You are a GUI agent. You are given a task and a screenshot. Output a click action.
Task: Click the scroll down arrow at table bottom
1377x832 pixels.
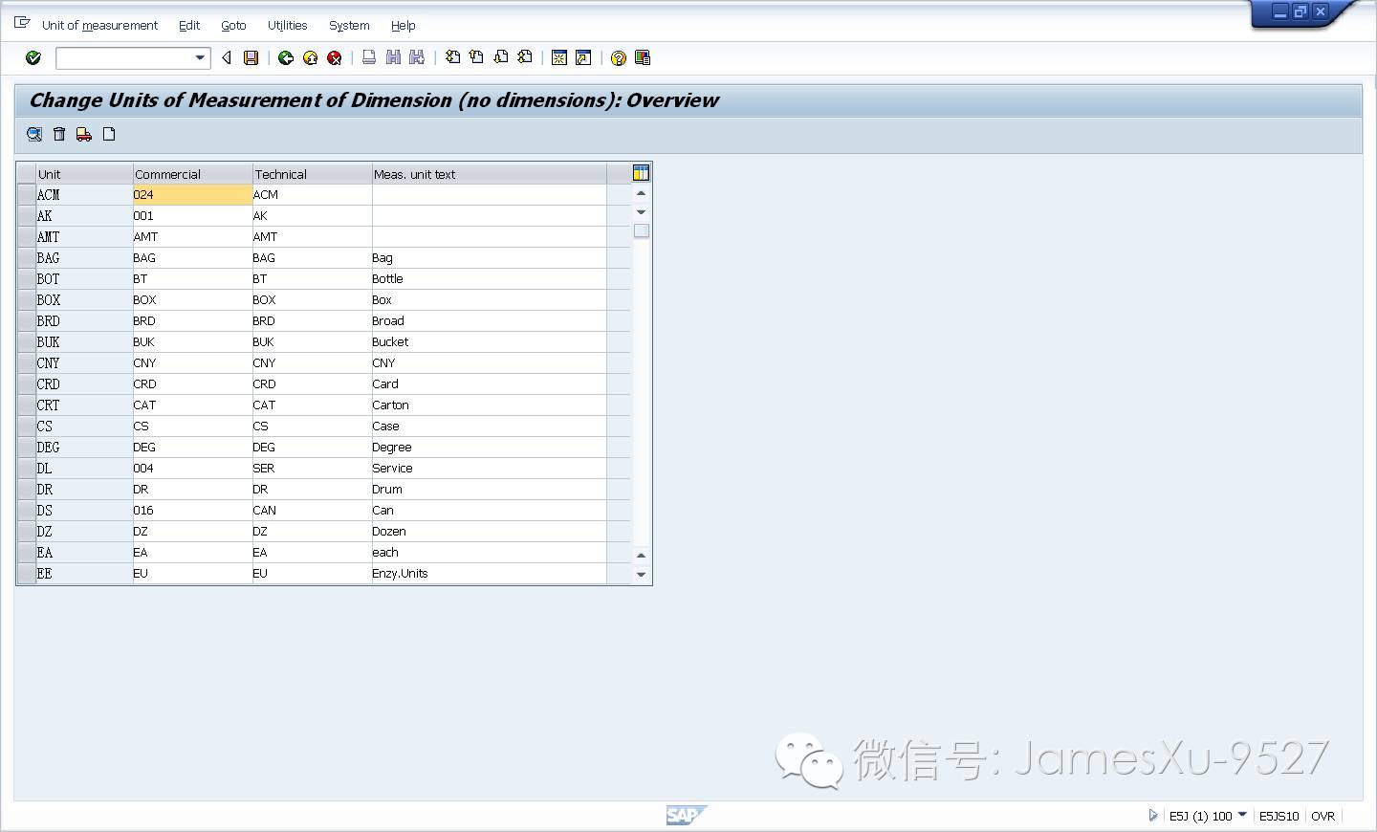[642, 575]
